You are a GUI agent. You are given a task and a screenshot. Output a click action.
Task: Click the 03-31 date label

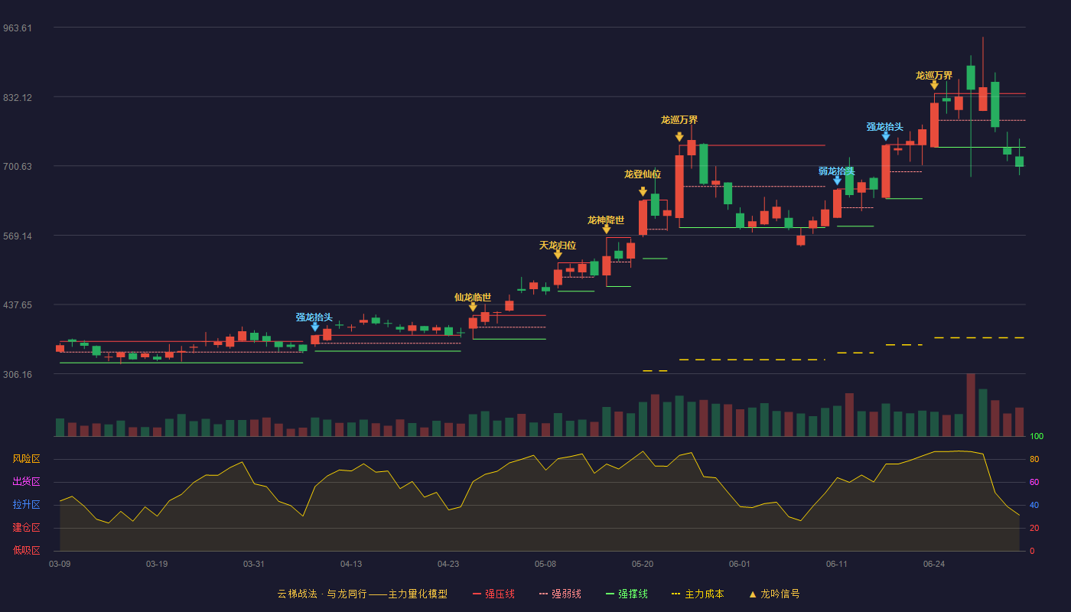254,564
